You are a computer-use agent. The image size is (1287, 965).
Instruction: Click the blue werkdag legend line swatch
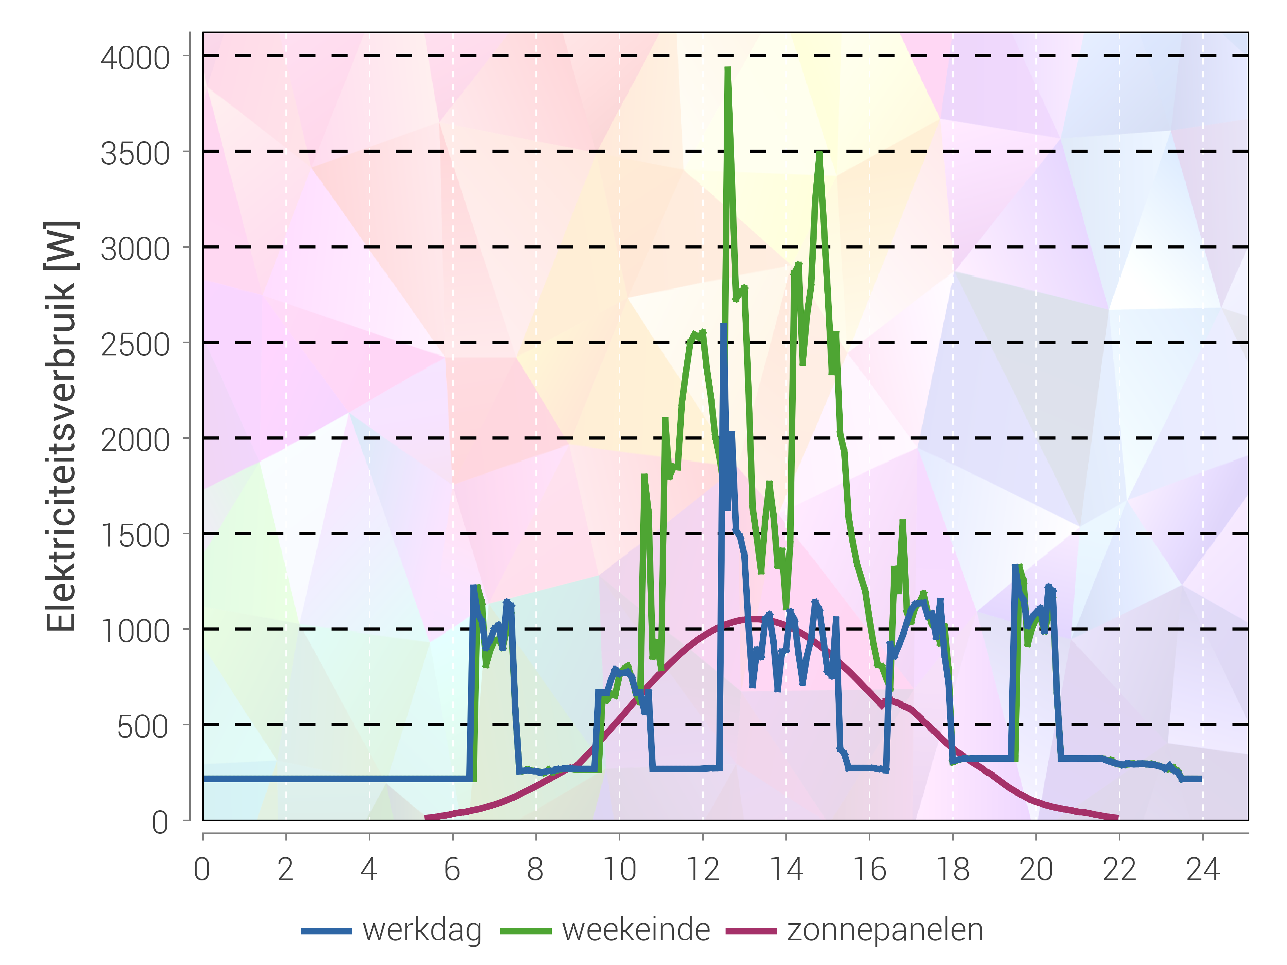click(x=326, y=931)
